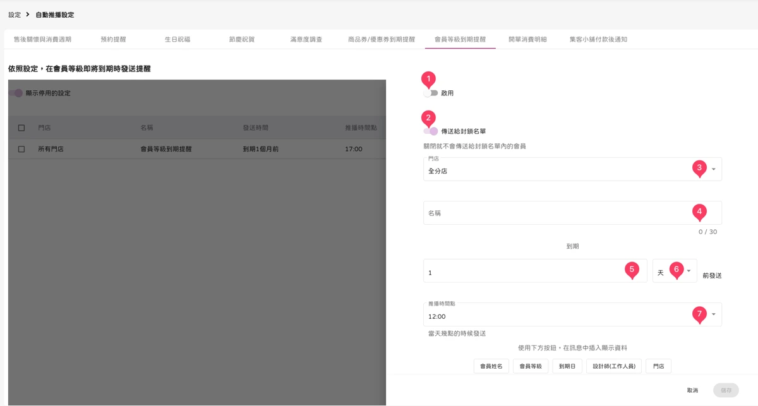Toggle the 啟用 switch

(x=431, y=93)
